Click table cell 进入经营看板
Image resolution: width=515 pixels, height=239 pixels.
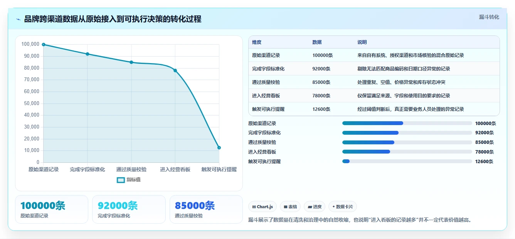tap(266, 96)
